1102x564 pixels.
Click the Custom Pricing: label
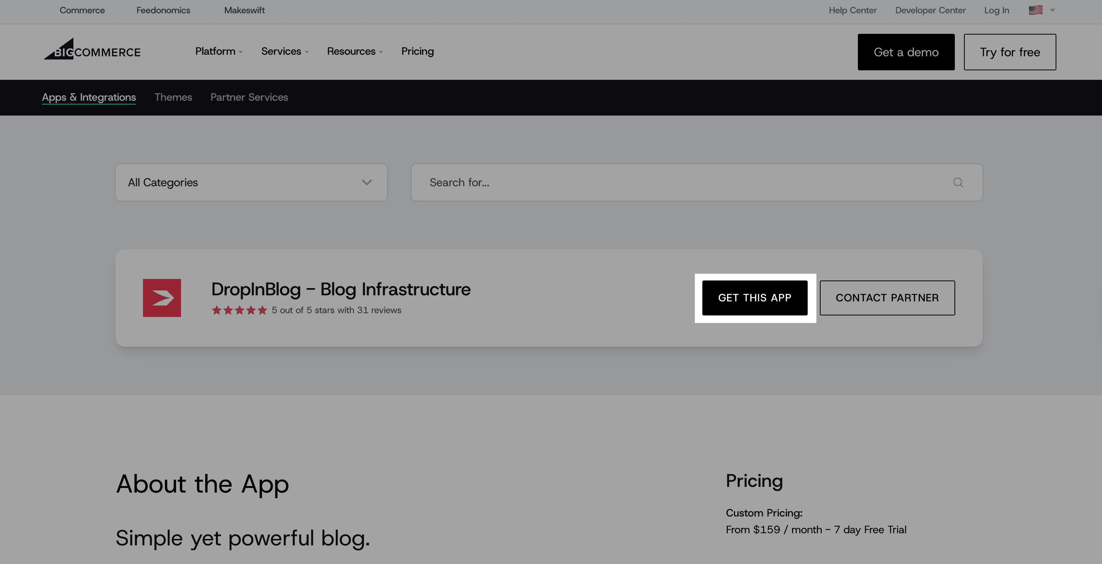(764, 513)
